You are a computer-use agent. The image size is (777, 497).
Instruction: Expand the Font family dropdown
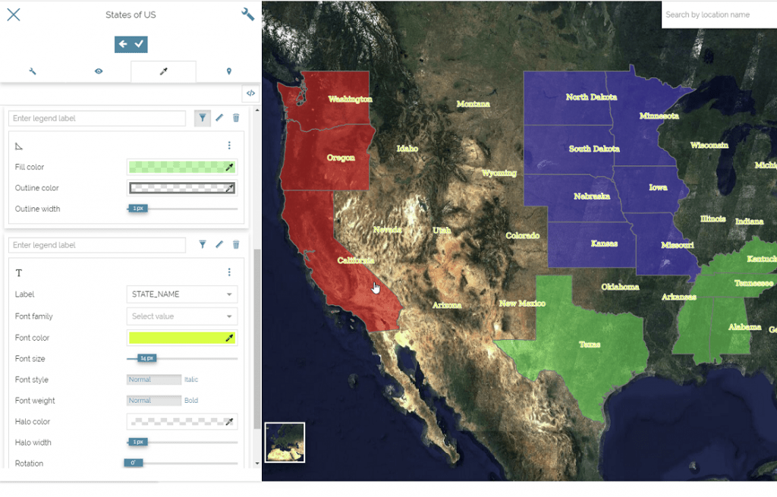click(x=181, y=316)
